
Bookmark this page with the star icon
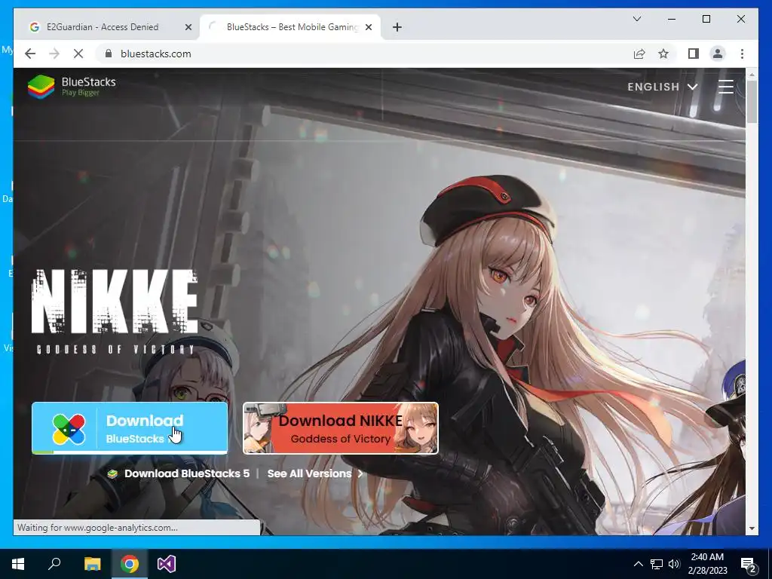tap(663, 54)
